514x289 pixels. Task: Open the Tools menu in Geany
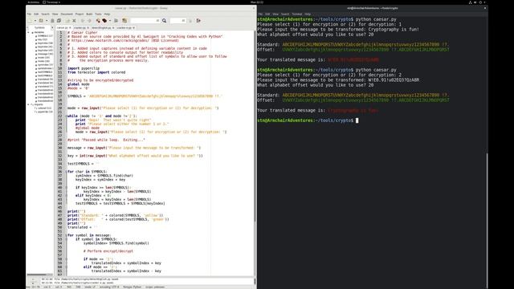98,14
